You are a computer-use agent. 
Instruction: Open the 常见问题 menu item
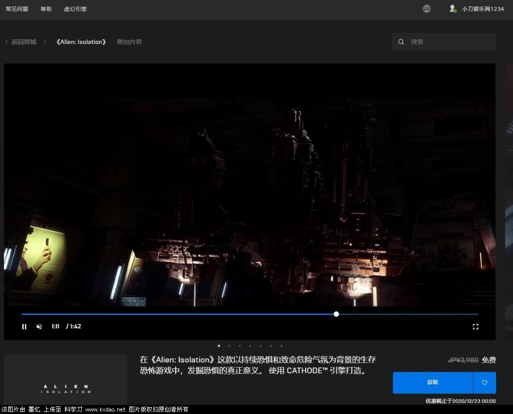(17, 9)
